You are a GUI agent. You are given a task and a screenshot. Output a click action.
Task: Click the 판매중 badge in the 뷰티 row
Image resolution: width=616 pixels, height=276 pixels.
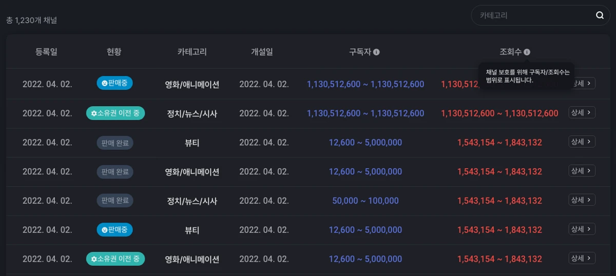pos(115,230)
